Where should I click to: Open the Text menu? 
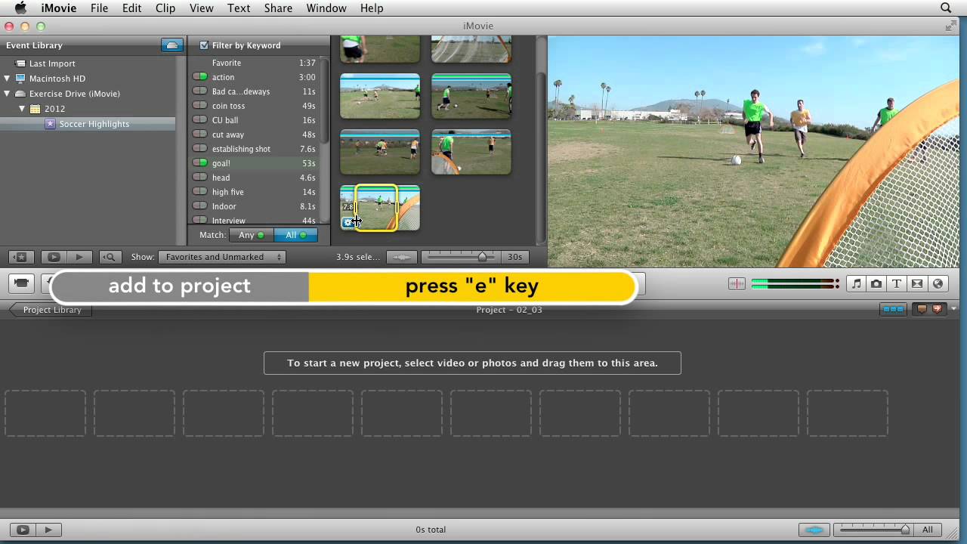[239, 8]
